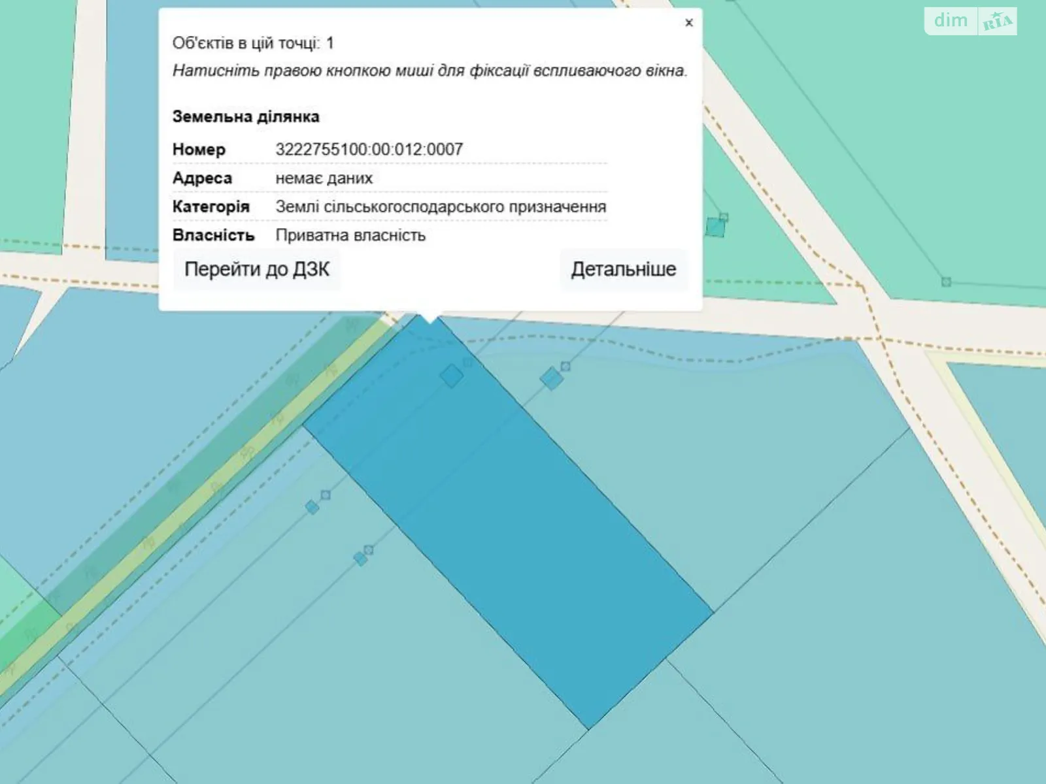The image size is (1046, 784).
Task: Click diamond marker inside the highlighted dark-blue parcel
Action: point(451,376)
